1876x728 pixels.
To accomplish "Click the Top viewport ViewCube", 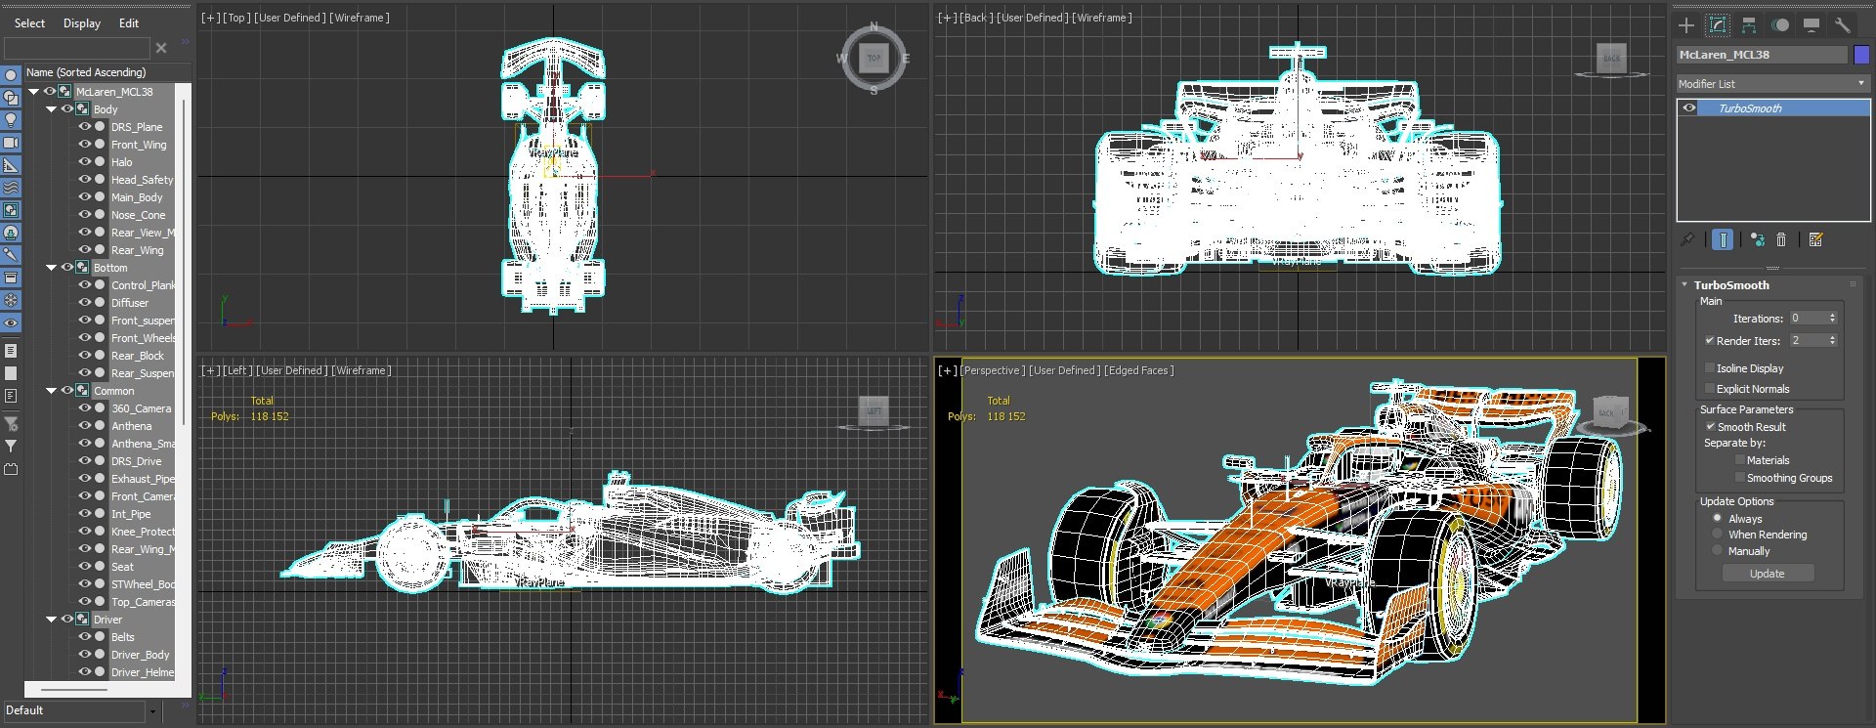I will coord(874,59).
